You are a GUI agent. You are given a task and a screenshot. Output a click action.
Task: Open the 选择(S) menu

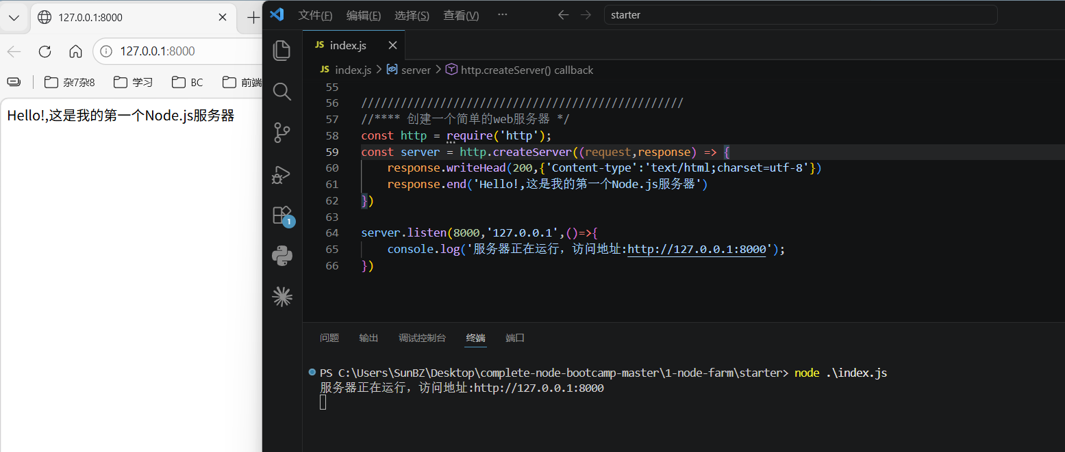(x=412, y=15)
